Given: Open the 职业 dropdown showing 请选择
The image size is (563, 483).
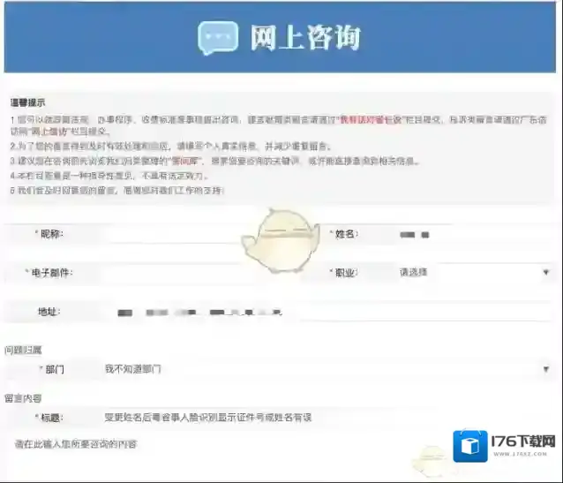Looking at the screenshot, I should click(x=474, y=273).
